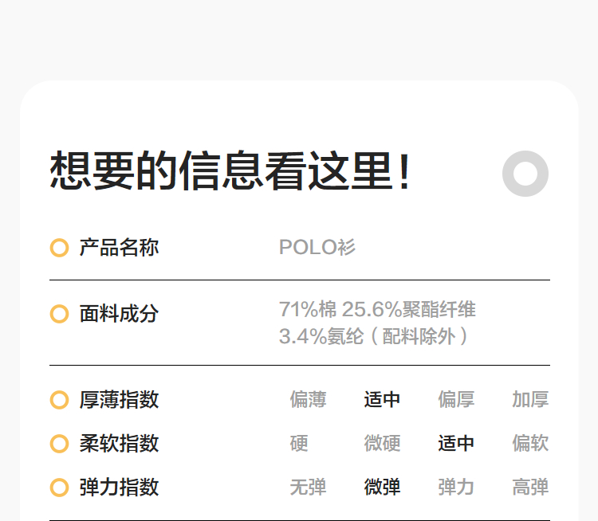Click the yellow circle beside 弹力指数
Screen dimensions: 598x521
click(59, 488)
